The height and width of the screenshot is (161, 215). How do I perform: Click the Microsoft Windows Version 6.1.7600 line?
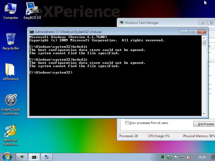(68, 37)
